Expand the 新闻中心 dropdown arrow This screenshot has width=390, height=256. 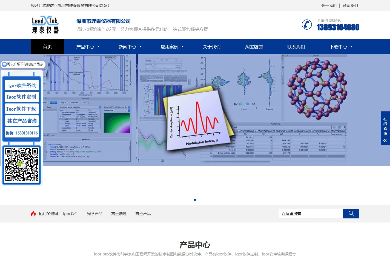point(140,47)
